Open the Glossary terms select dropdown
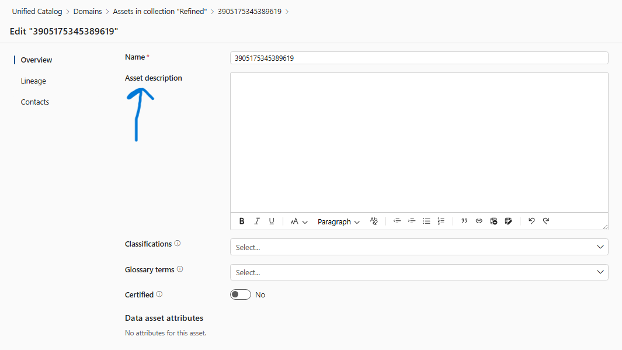Viewport: 622px width, 350px height. tap(419, 272)
